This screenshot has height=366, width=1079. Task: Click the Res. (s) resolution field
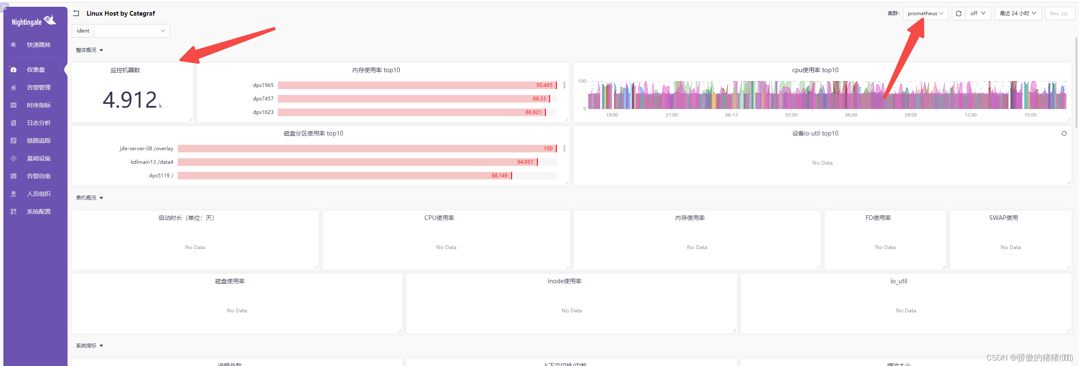(x=1060, y=14)
